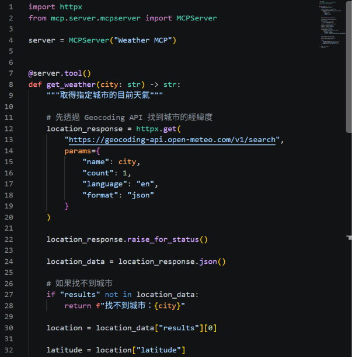Click the scrollbar overview marker near line 22
This screenshot has height=357, width=352.
349,238
